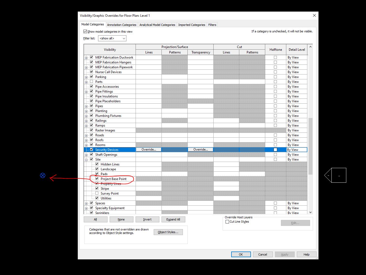Click the down arrow on the scrollbar

(x=310, y=212)
